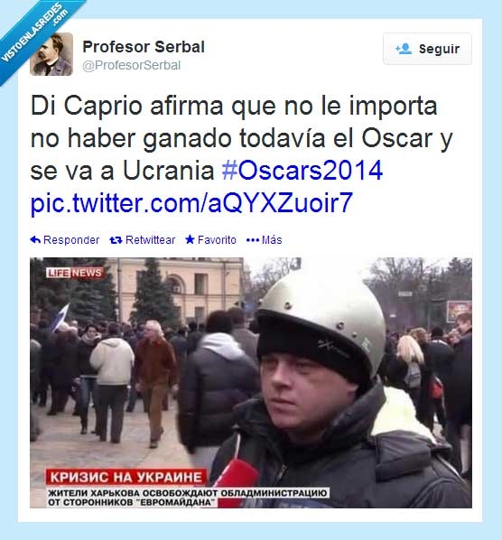Open the #Oscars2014 hashtag
The height and width of the screenshot is (540, 502).
click(302, 170)
